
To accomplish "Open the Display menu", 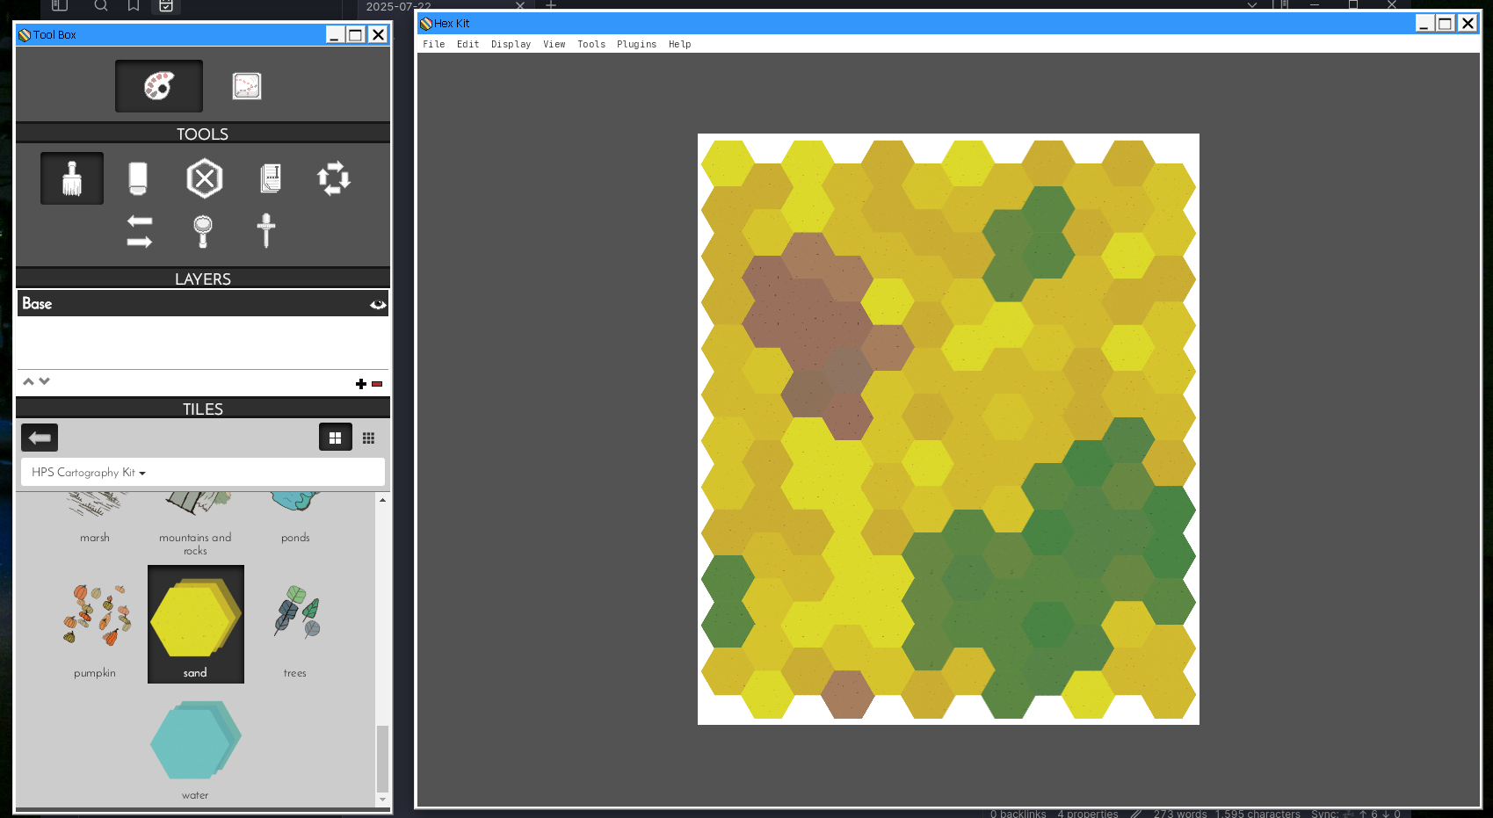I will 511,44.
